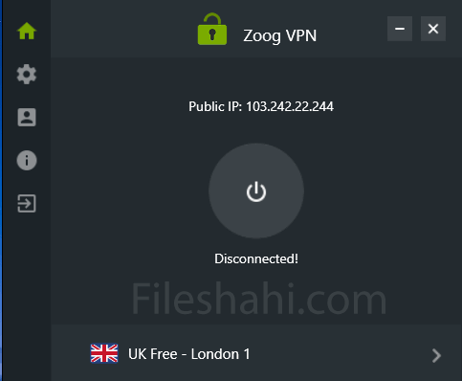Click the power symbol inside the circle
This screenshot has height=381, width=462.
(x=256, y=192)
